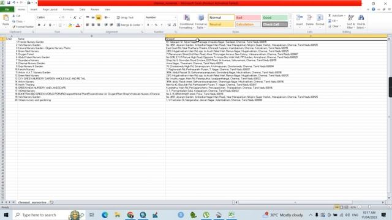Click Increase Decimal icon
392x220 pixels.
tap(169, 25)
